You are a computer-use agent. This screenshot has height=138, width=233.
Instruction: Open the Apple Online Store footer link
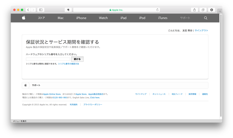(x=52, y=94)
